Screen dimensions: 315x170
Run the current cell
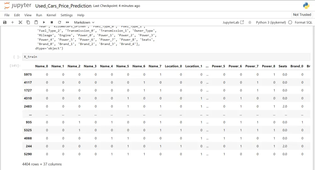coord(44,22)
